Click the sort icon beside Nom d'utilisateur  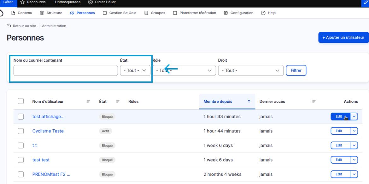coord(88,102)
